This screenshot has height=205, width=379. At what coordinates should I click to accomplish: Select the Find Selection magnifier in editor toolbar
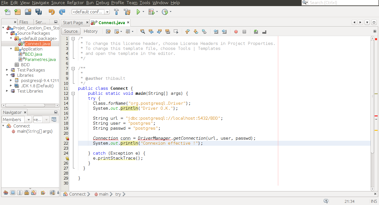[x=142, y=31]
